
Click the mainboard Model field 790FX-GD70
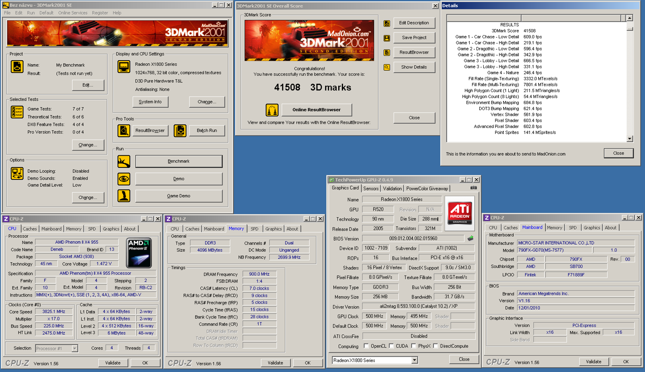point(555,250)
